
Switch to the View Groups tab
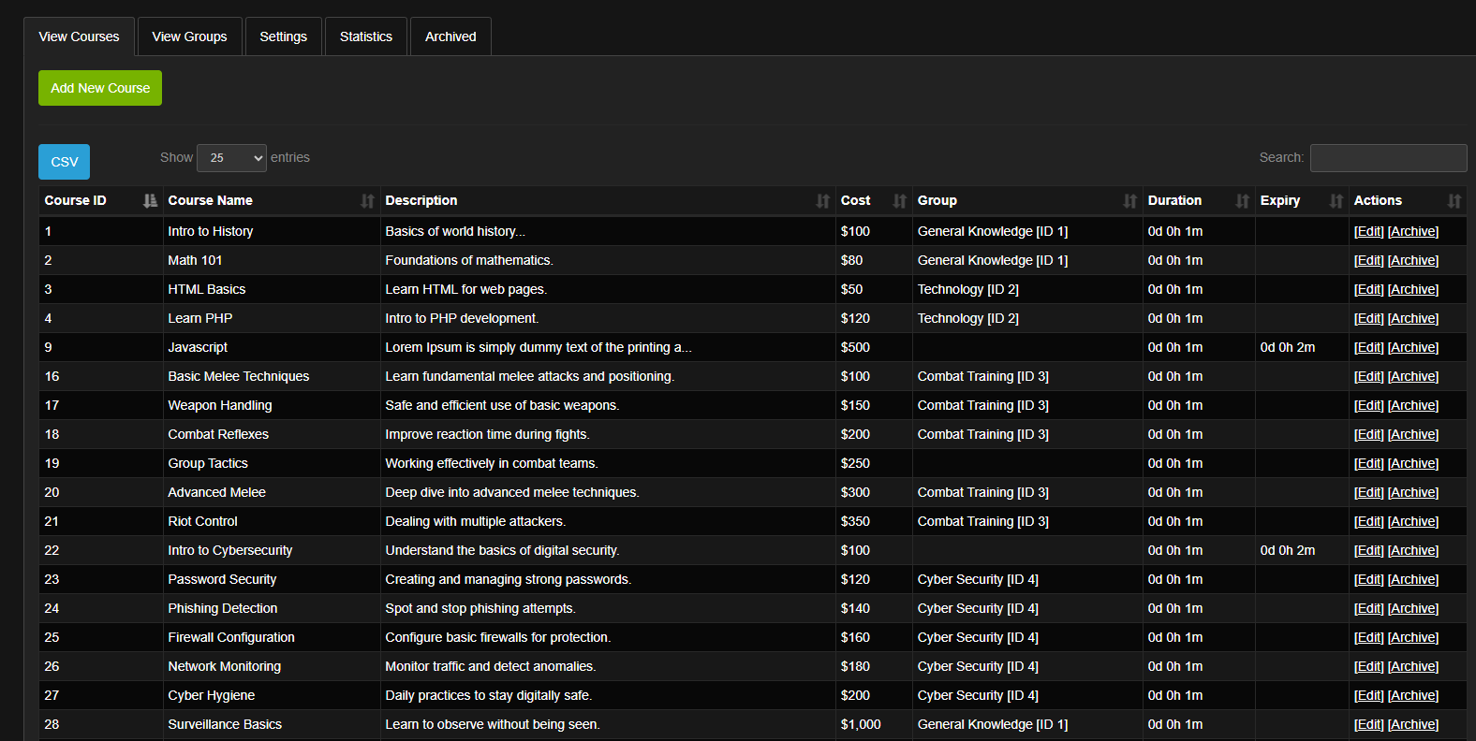189,36
